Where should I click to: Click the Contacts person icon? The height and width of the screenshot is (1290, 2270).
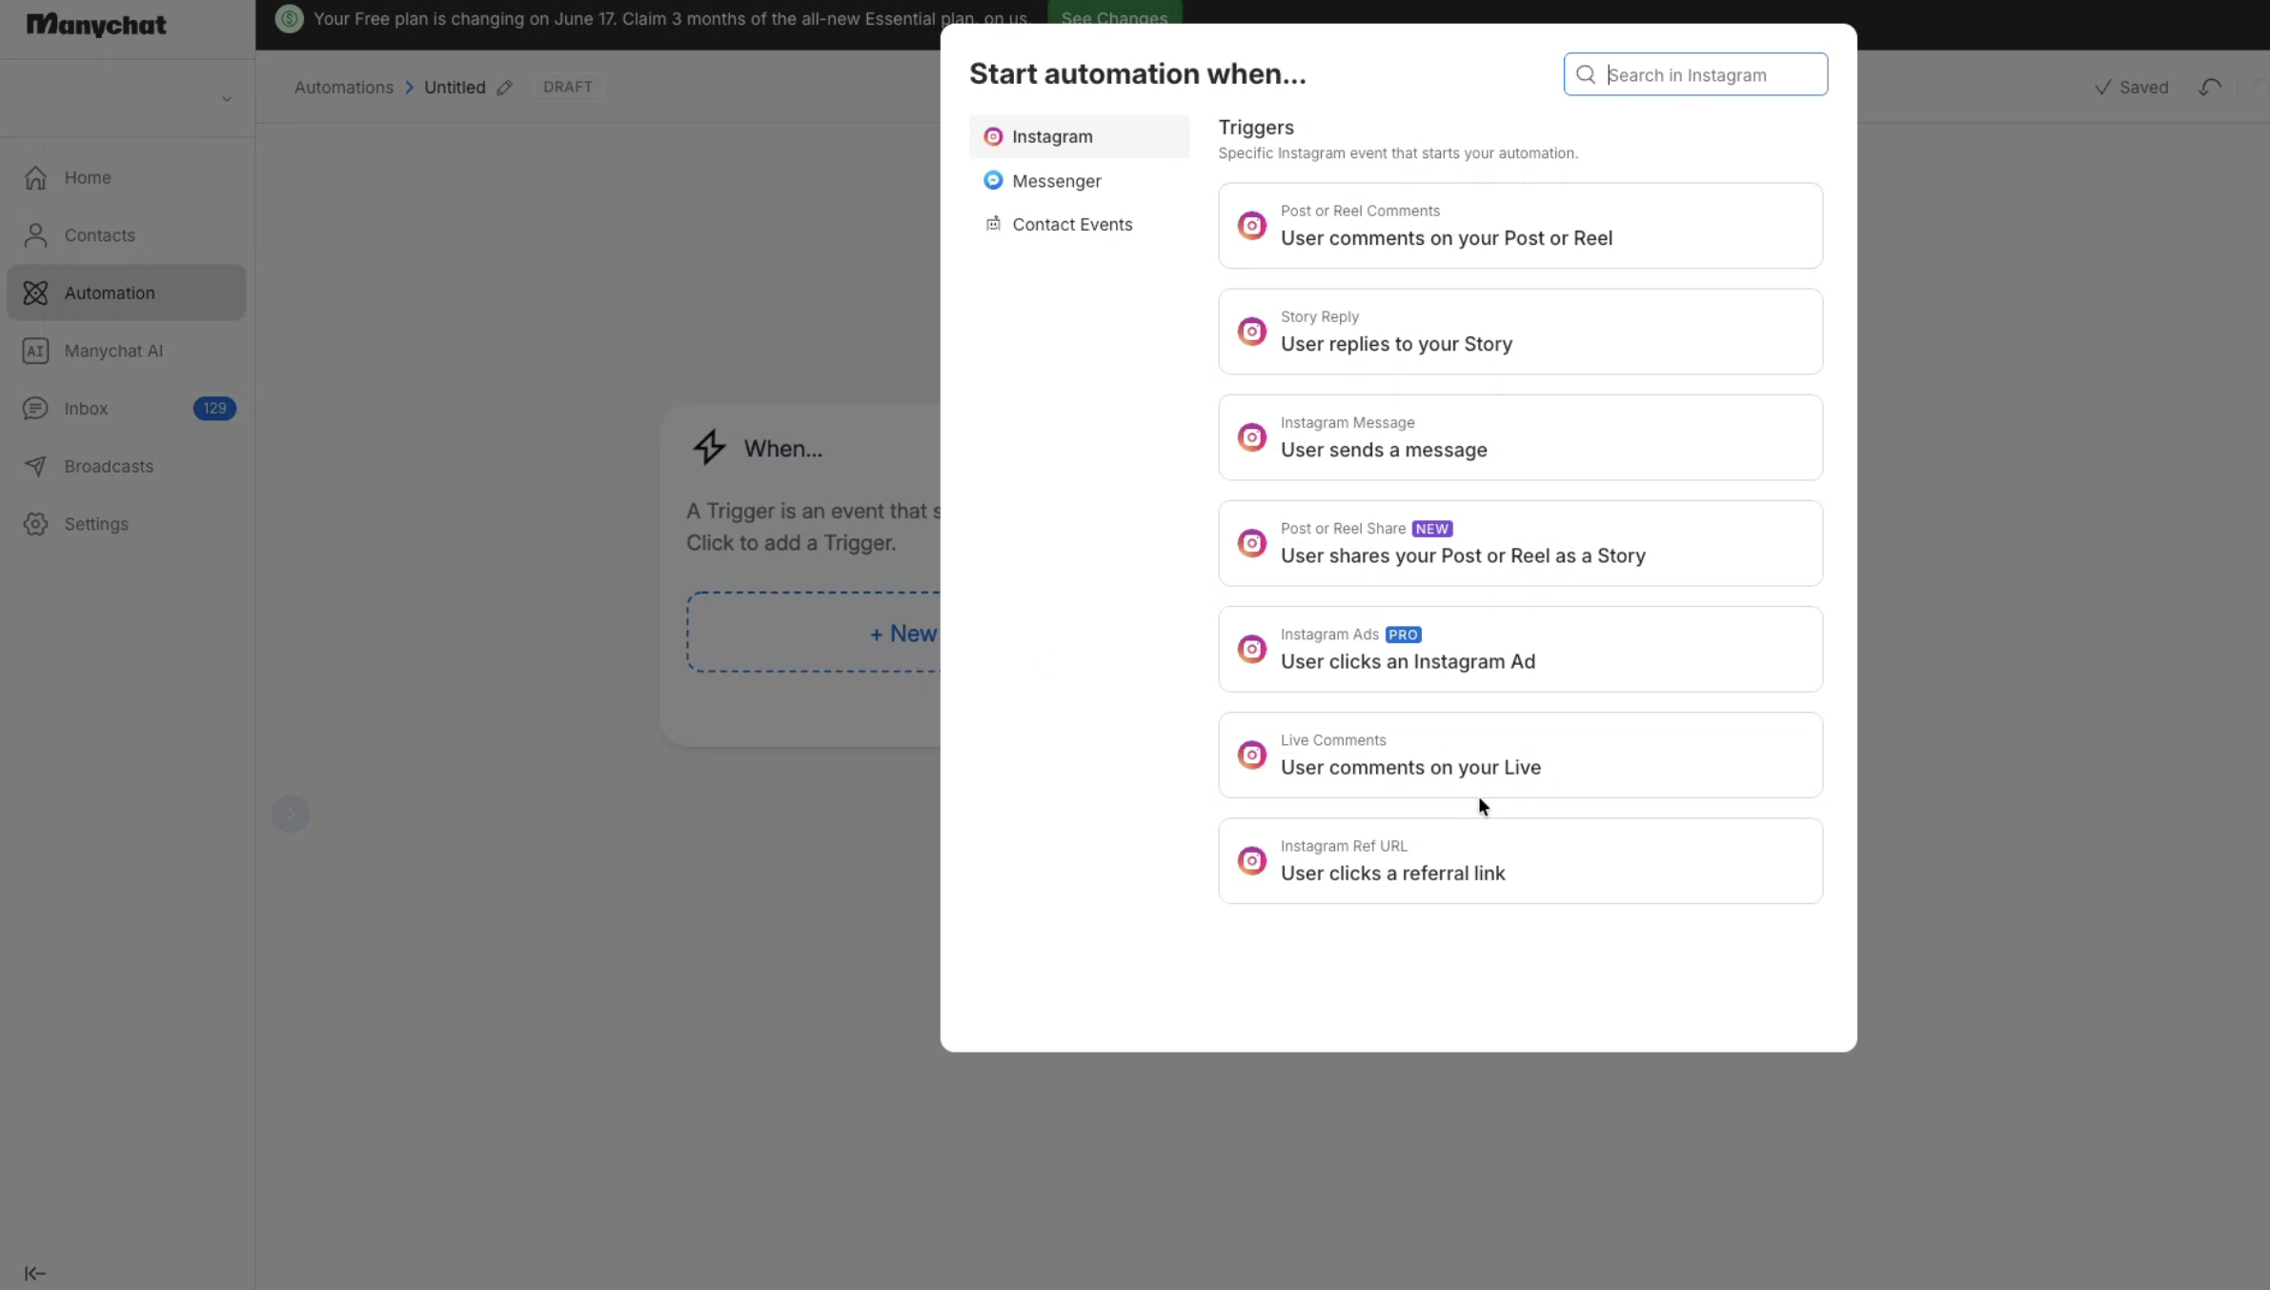(35, 235)
